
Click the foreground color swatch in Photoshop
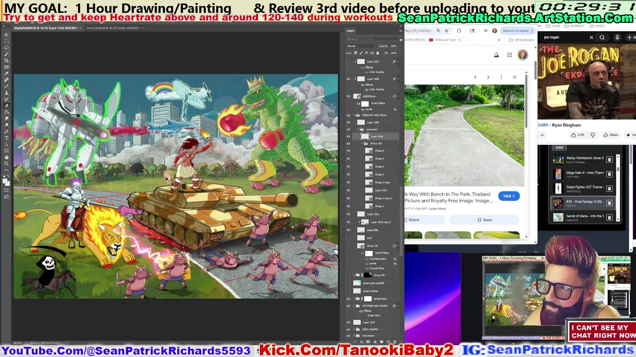(5, 180)
